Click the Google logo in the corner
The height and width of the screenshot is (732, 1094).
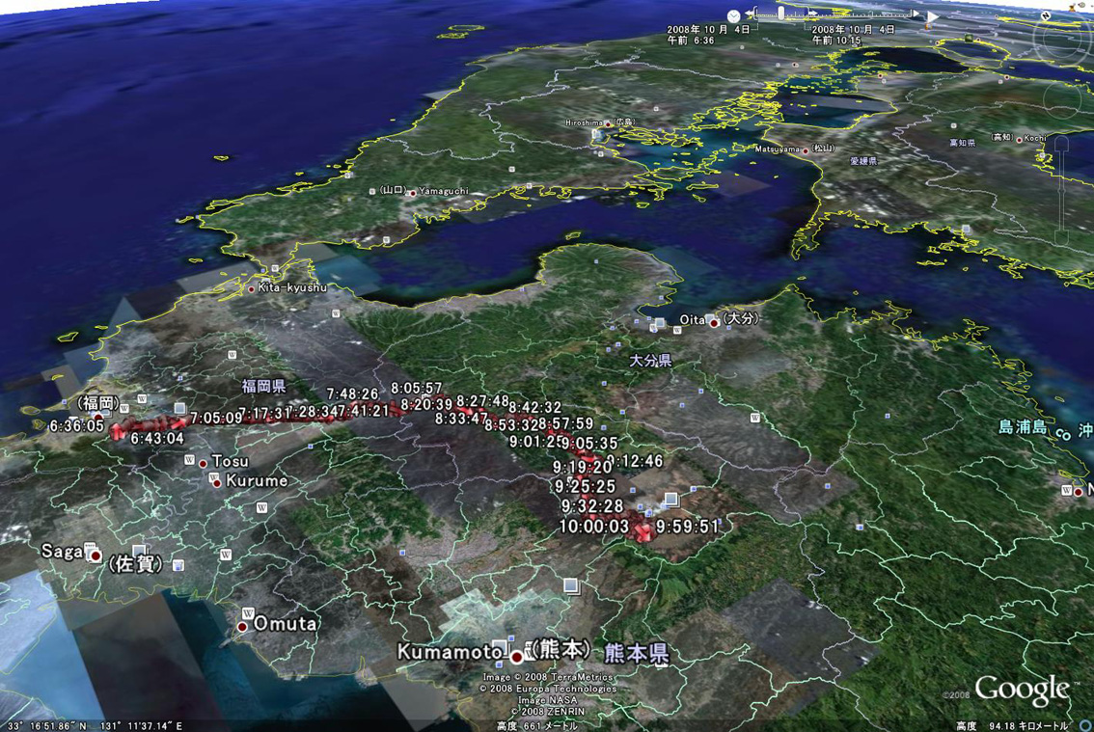click(1022, 690)
